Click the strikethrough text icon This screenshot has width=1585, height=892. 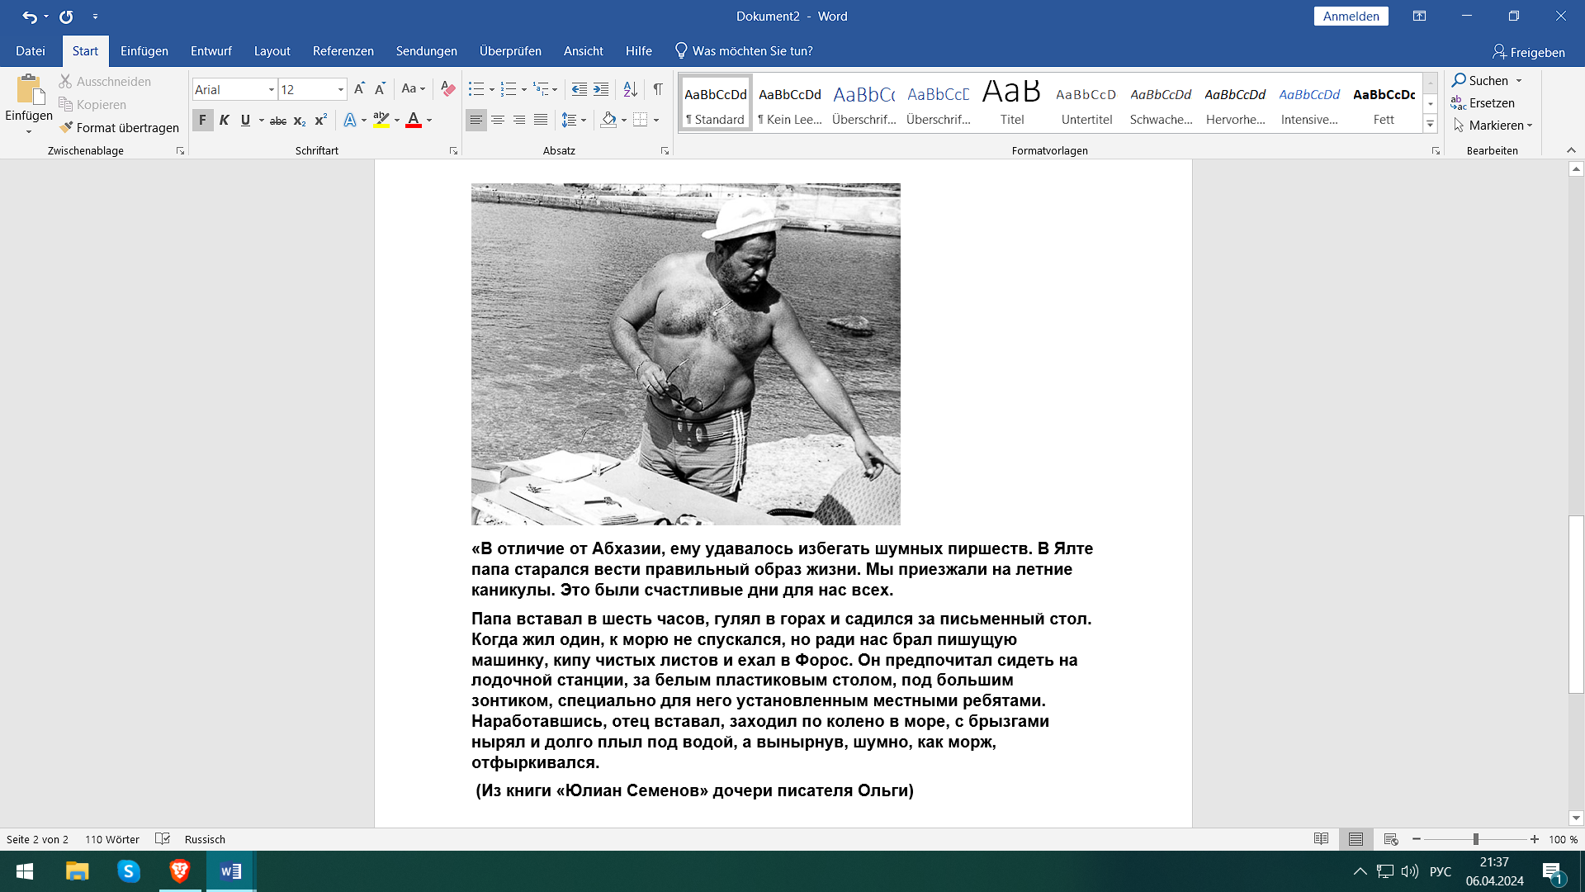pyautogui.click(x=278, y=121)
